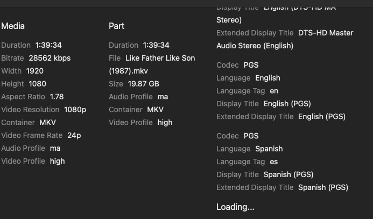The width and height of the screenshot is (373, 219).
Task: Select the width value 1920
Action: [35, 71]
